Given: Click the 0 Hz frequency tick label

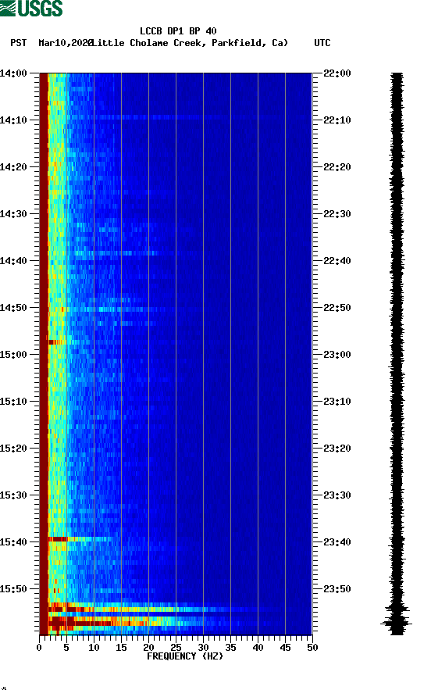Looking at the screenshot, I should click(39, 648).
